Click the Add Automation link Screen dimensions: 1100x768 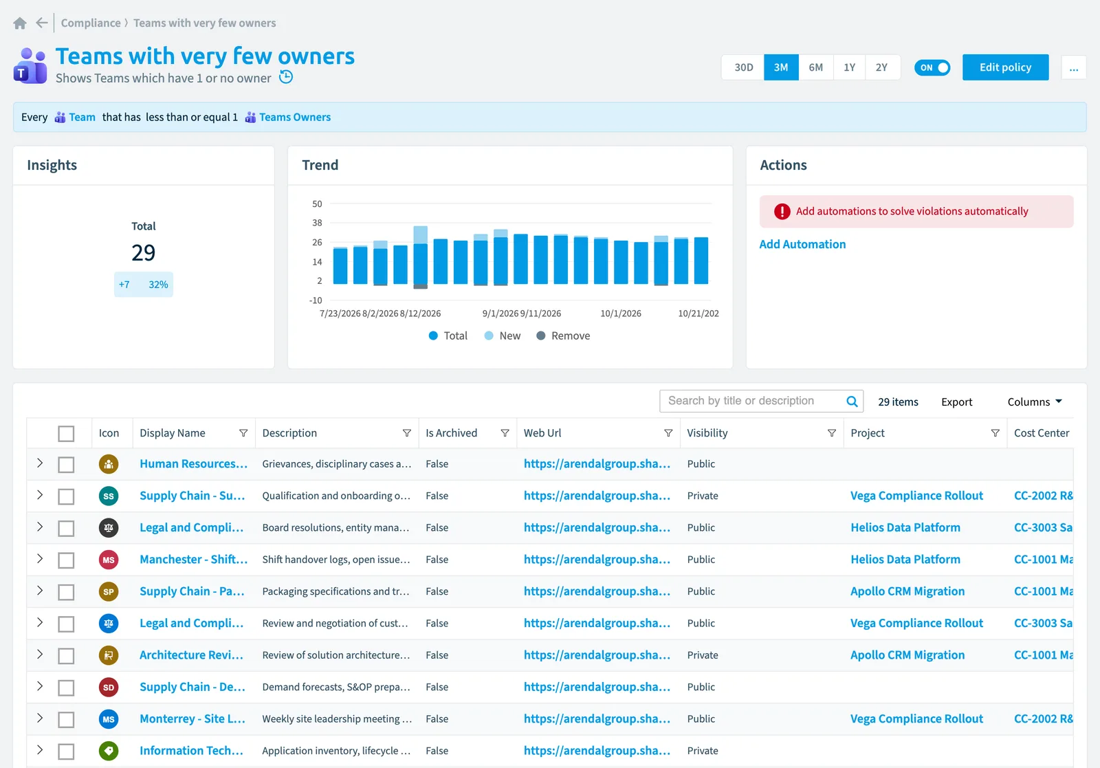click(802, 244)
